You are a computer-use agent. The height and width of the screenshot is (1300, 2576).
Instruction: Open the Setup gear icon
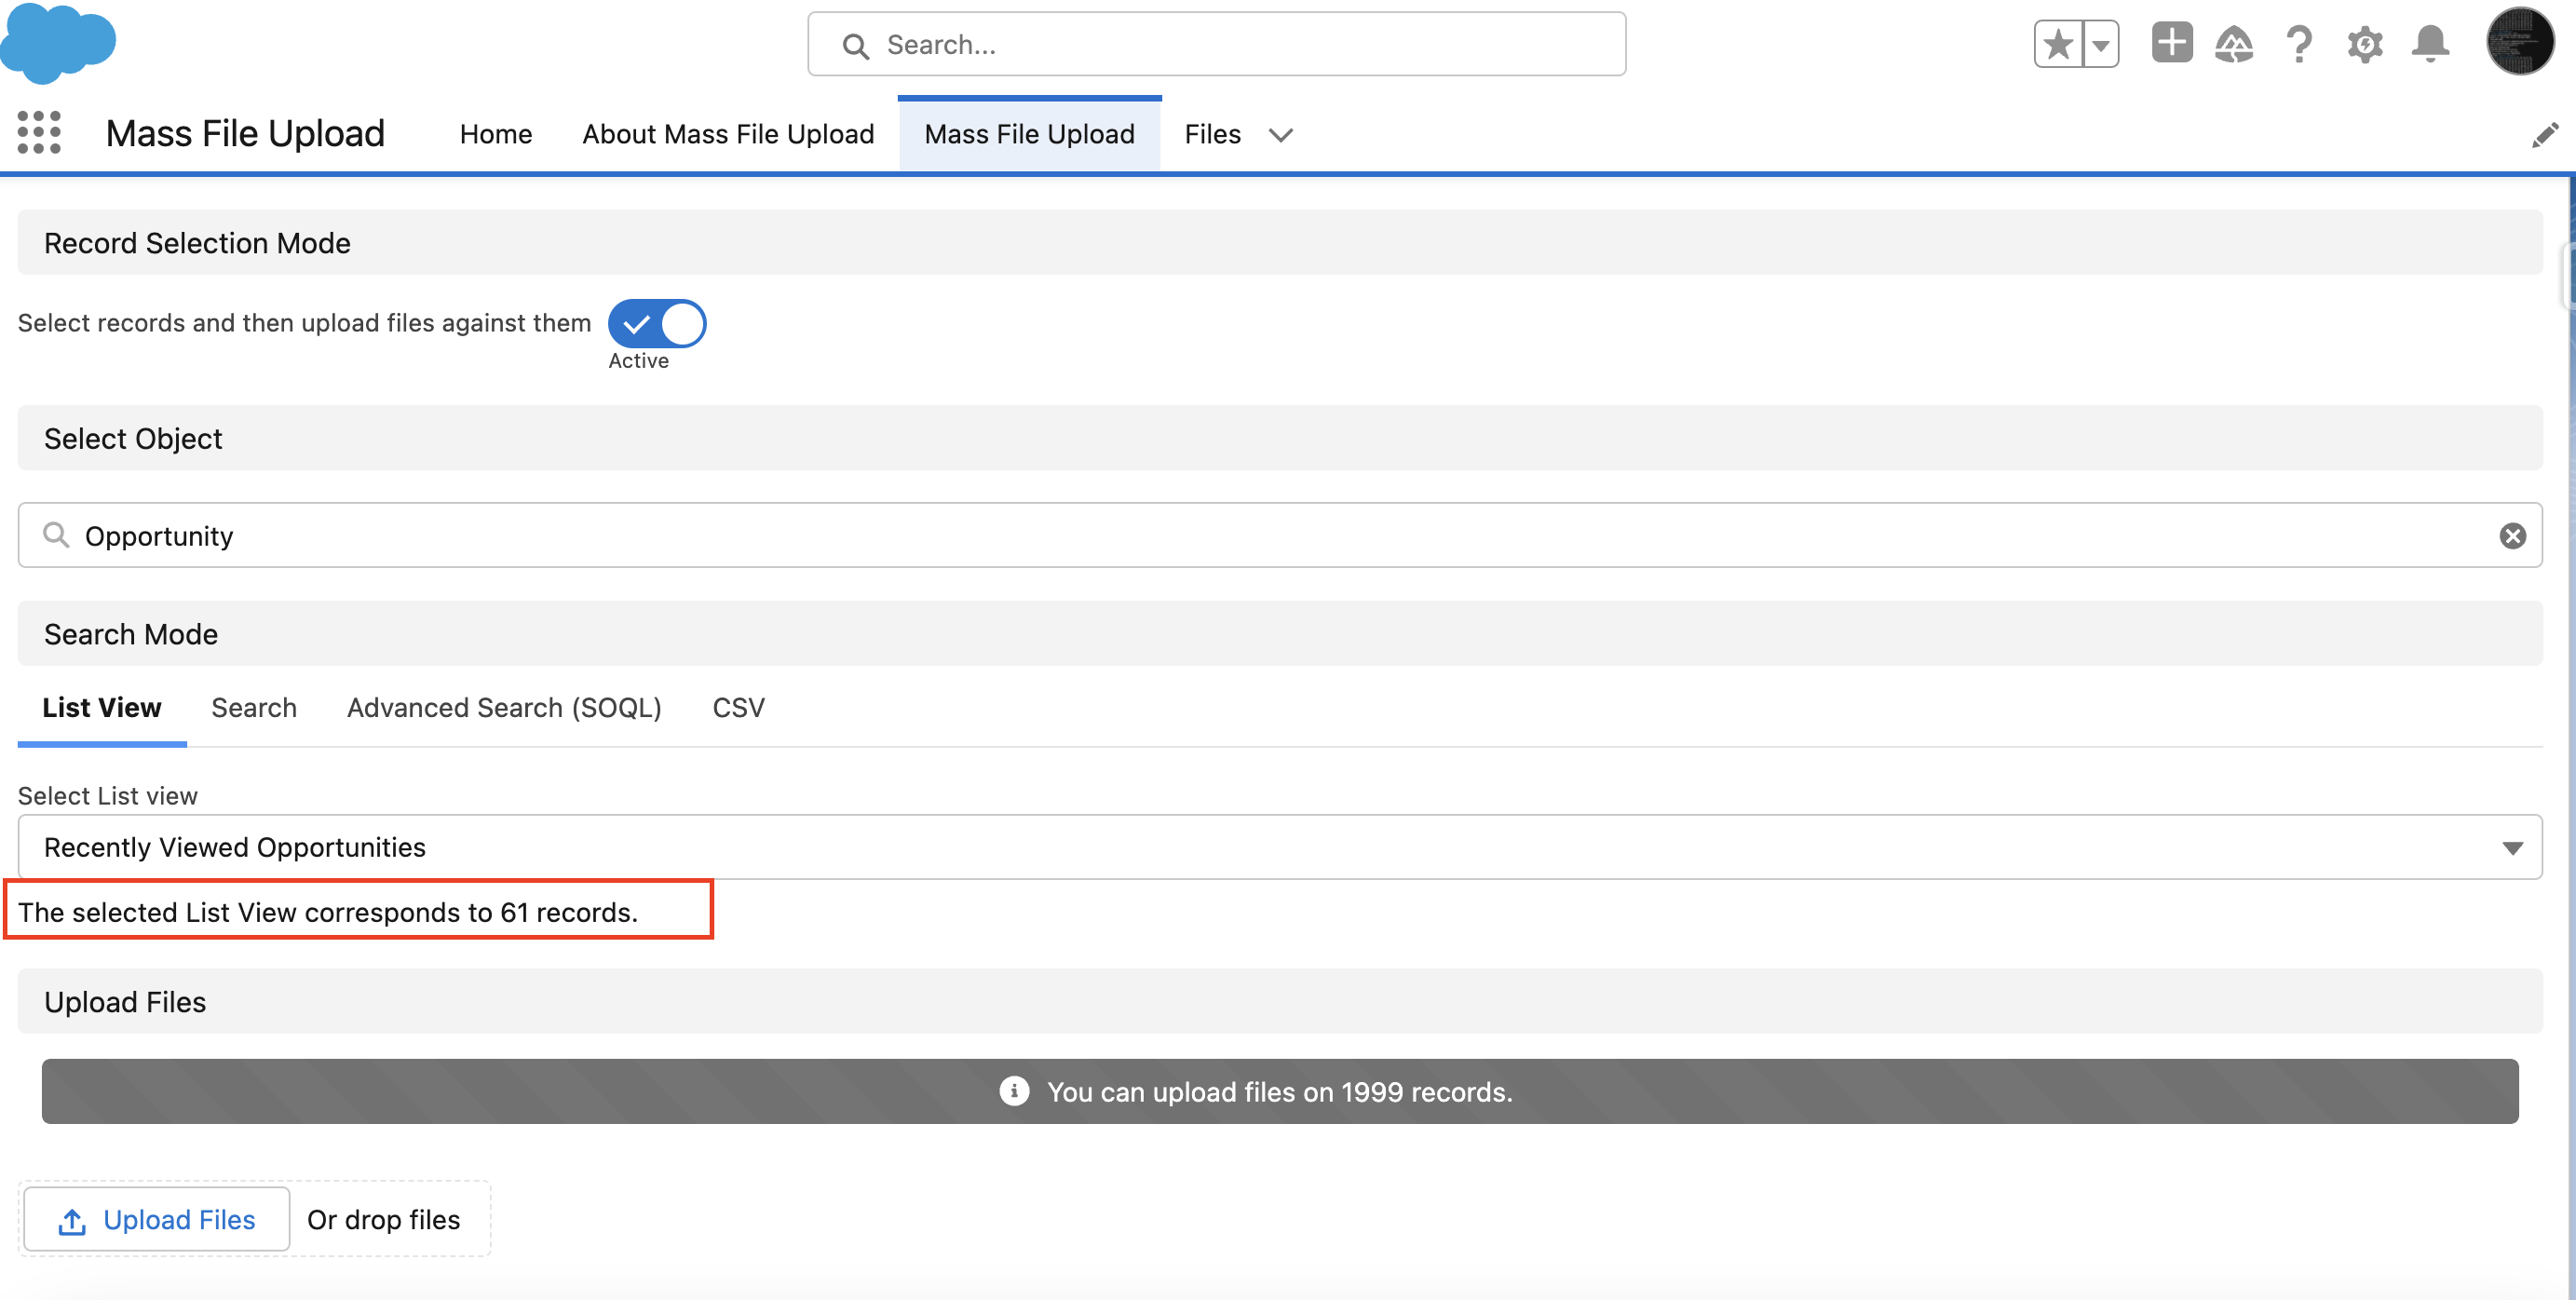pyautogui.click(x=2365, y=44)
